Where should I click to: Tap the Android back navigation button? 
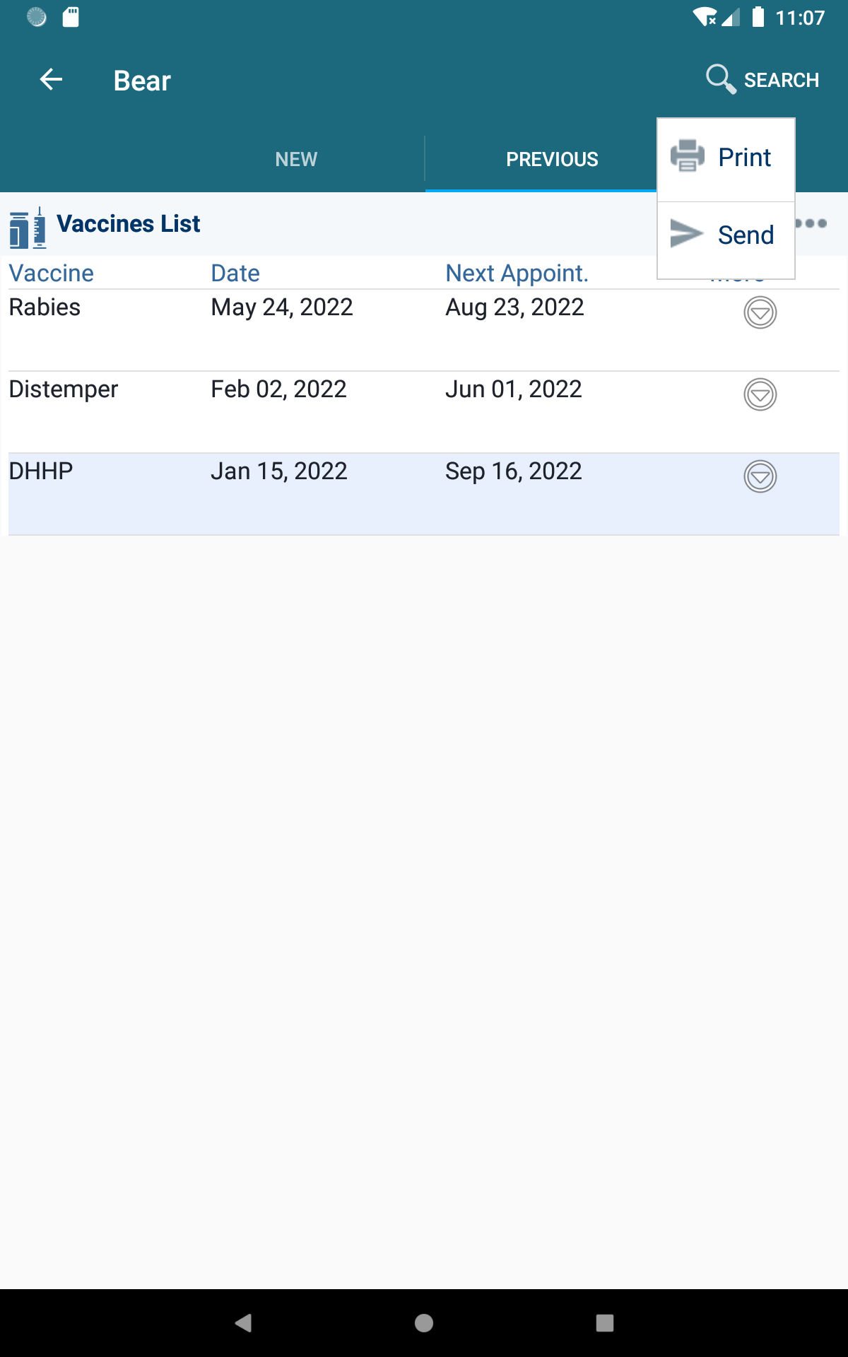243,1323
